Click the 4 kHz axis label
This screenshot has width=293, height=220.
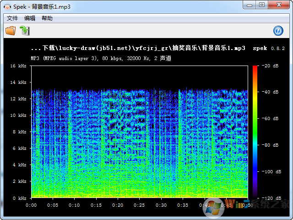point(19,165)
